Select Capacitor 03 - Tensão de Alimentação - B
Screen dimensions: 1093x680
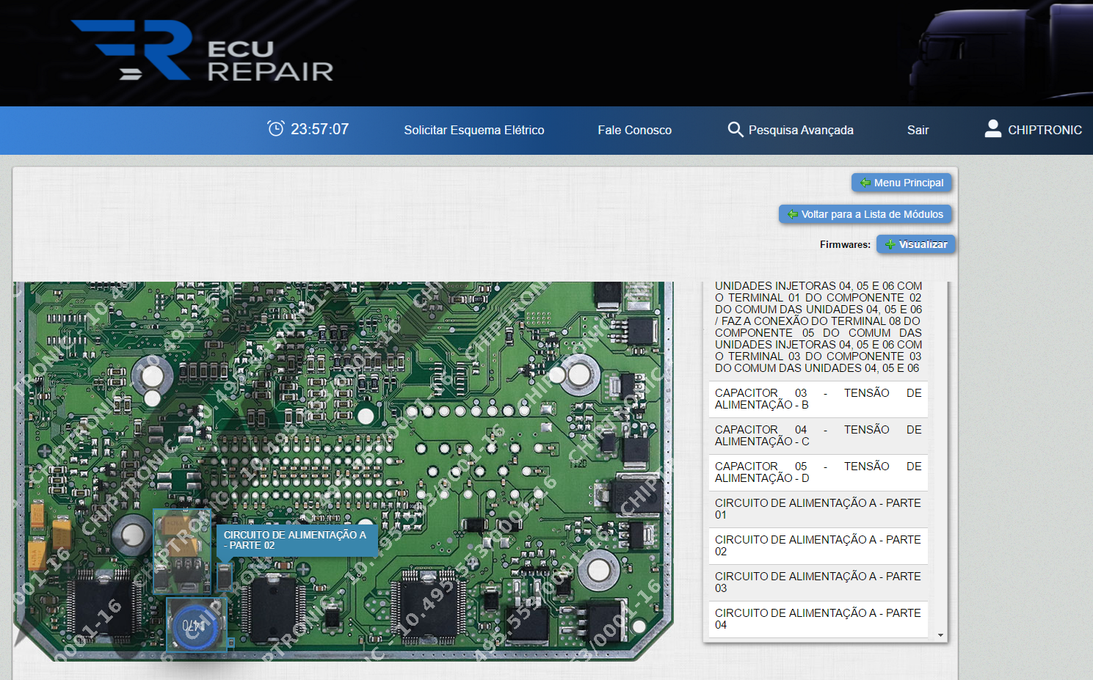pyautogui.click(x=818, y=399)
